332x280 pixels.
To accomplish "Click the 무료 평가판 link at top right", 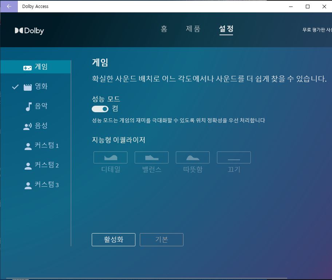I will point(317,30).
